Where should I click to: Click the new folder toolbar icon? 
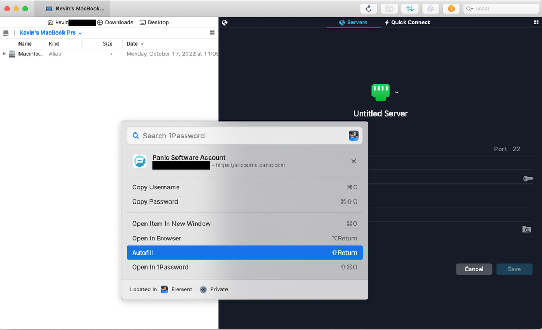pyautogui.click(x=388, y=9)
